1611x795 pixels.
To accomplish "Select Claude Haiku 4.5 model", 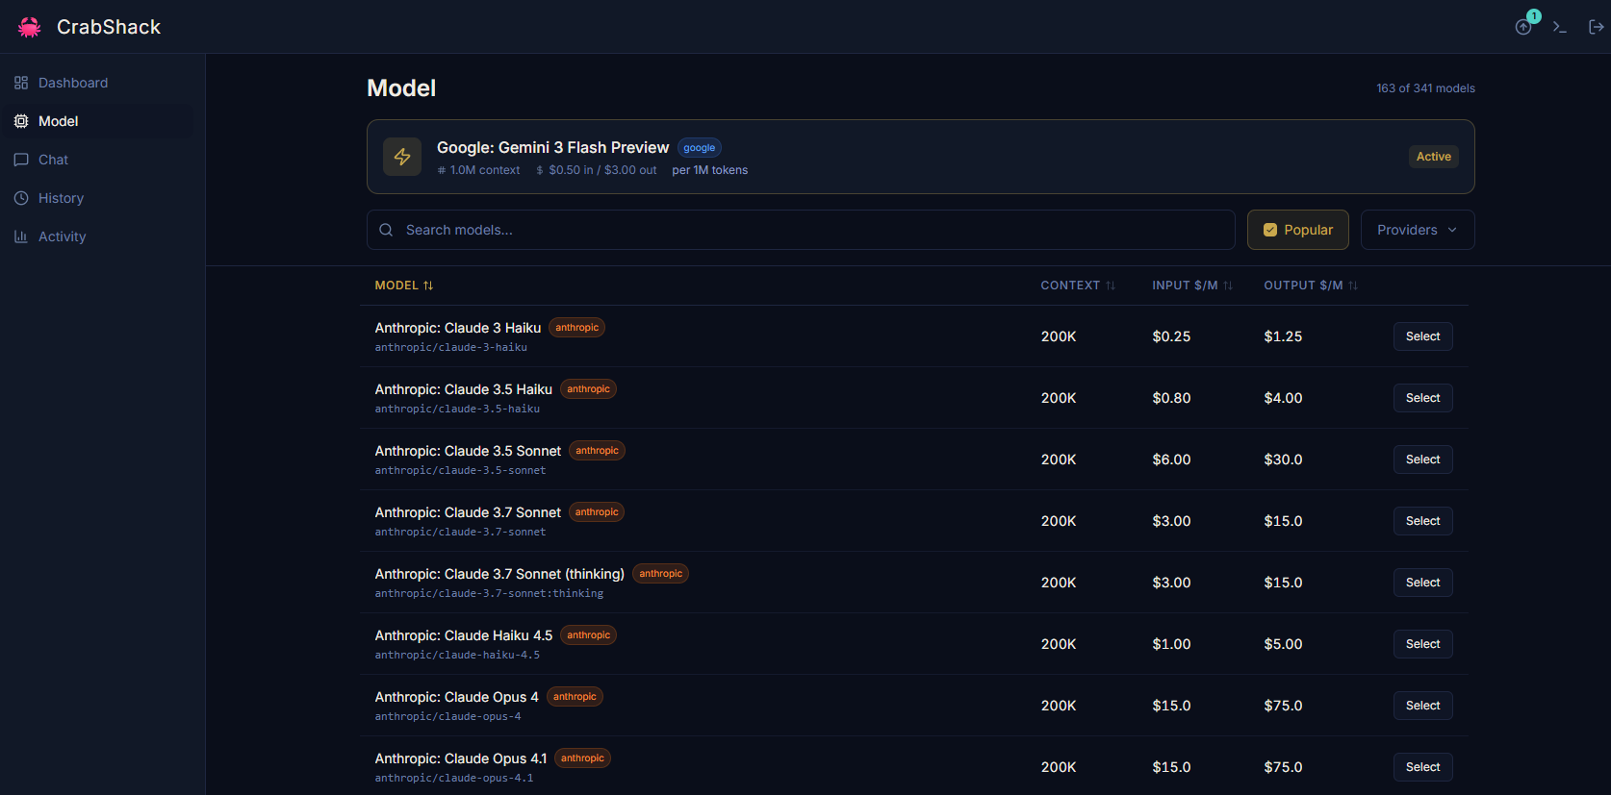I will [x=1423, y=644].
